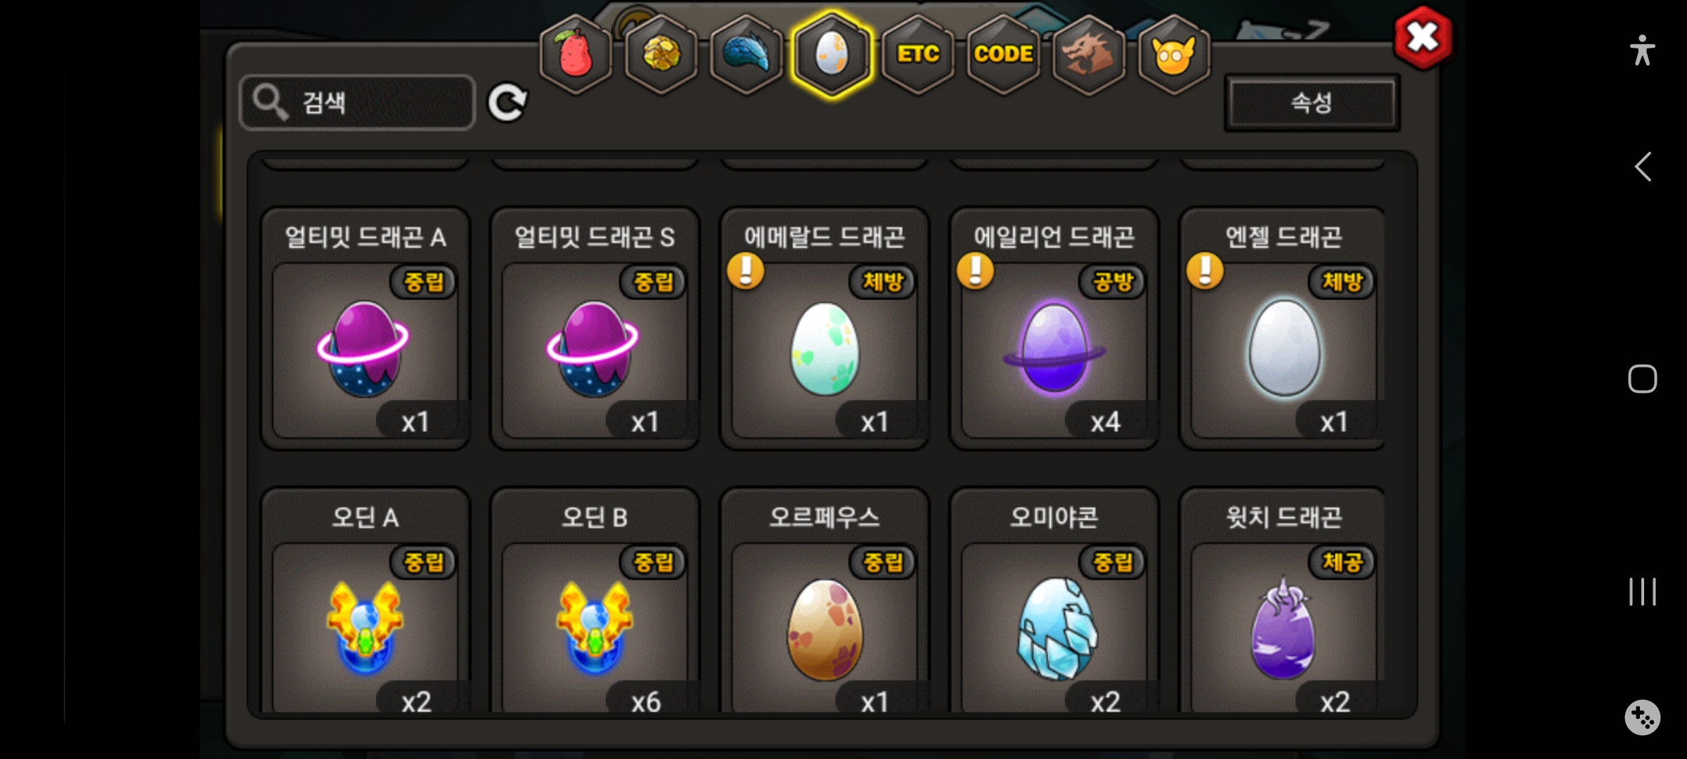1687x759 pixels.
Task: Open the ETC tab
Action: pos(918,54)
